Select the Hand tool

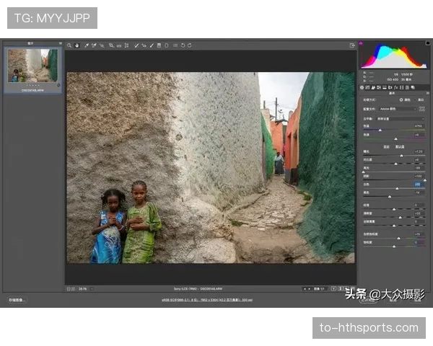pyautogui.click(x=76, y=45)
